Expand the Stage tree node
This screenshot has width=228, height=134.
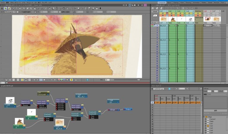(x=204, y=117)
